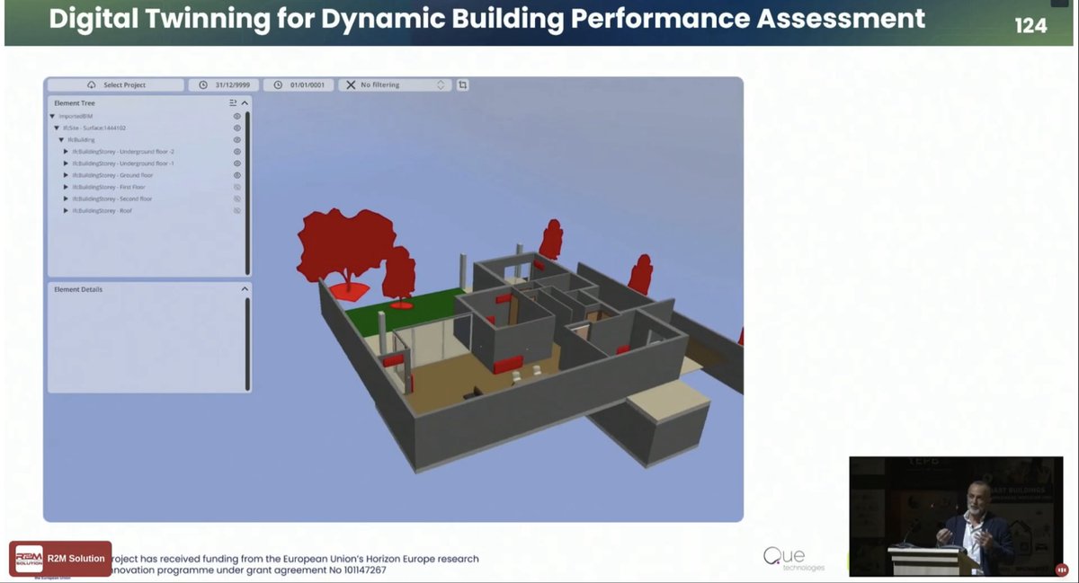The image size is (1079, 583).
Task: Select IfcBuildingStorey - Second floor row
Action: [146, 199]
